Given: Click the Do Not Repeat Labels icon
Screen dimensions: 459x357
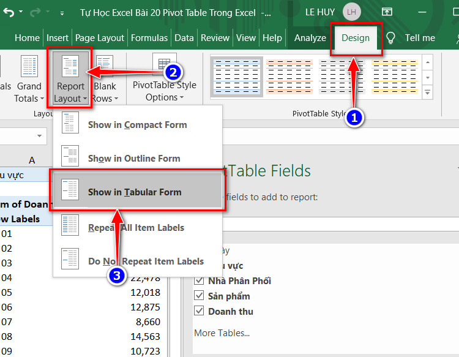Looking at the screenshot, I should (70, 258).
